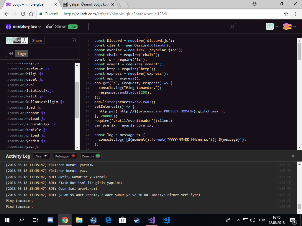Reload the page
302x226 pixels.
(x=23, y=14)
